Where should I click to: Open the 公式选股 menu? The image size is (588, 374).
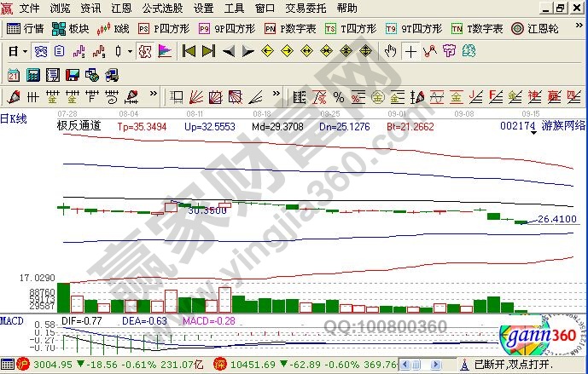pos(162,8)
